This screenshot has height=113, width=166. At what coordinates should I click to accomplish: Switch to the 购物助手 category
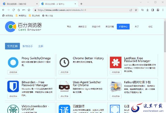(28, 46)
